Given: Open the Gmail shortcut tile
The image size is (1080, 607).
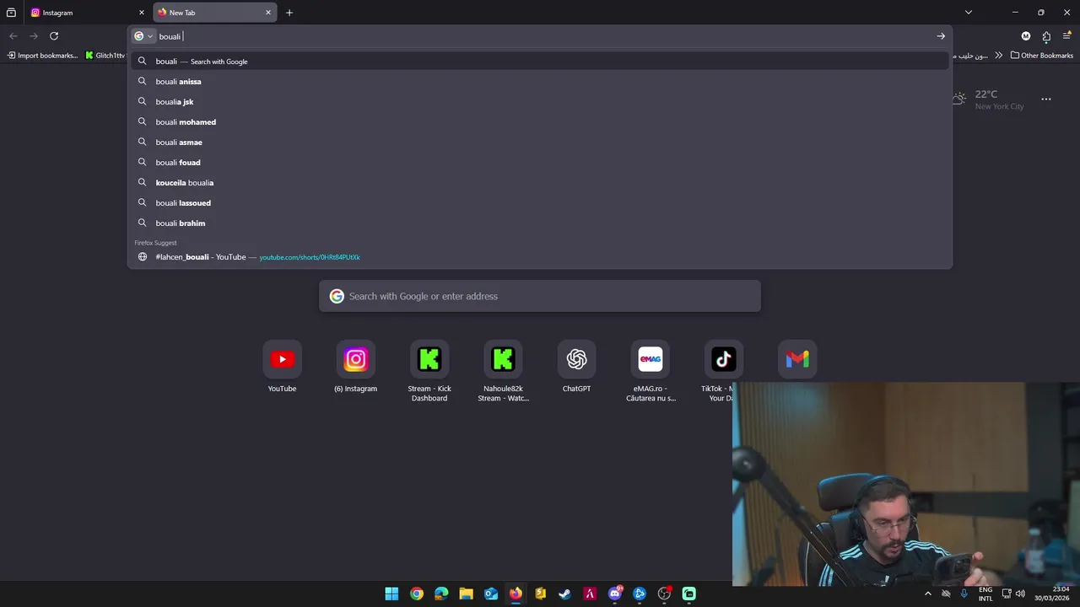Looking at the screenshot, I should pyautogui.click(x=797, y=360).
